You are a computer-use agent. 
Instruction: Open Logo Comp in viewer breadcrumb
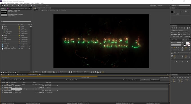click(x=44, y=10)
